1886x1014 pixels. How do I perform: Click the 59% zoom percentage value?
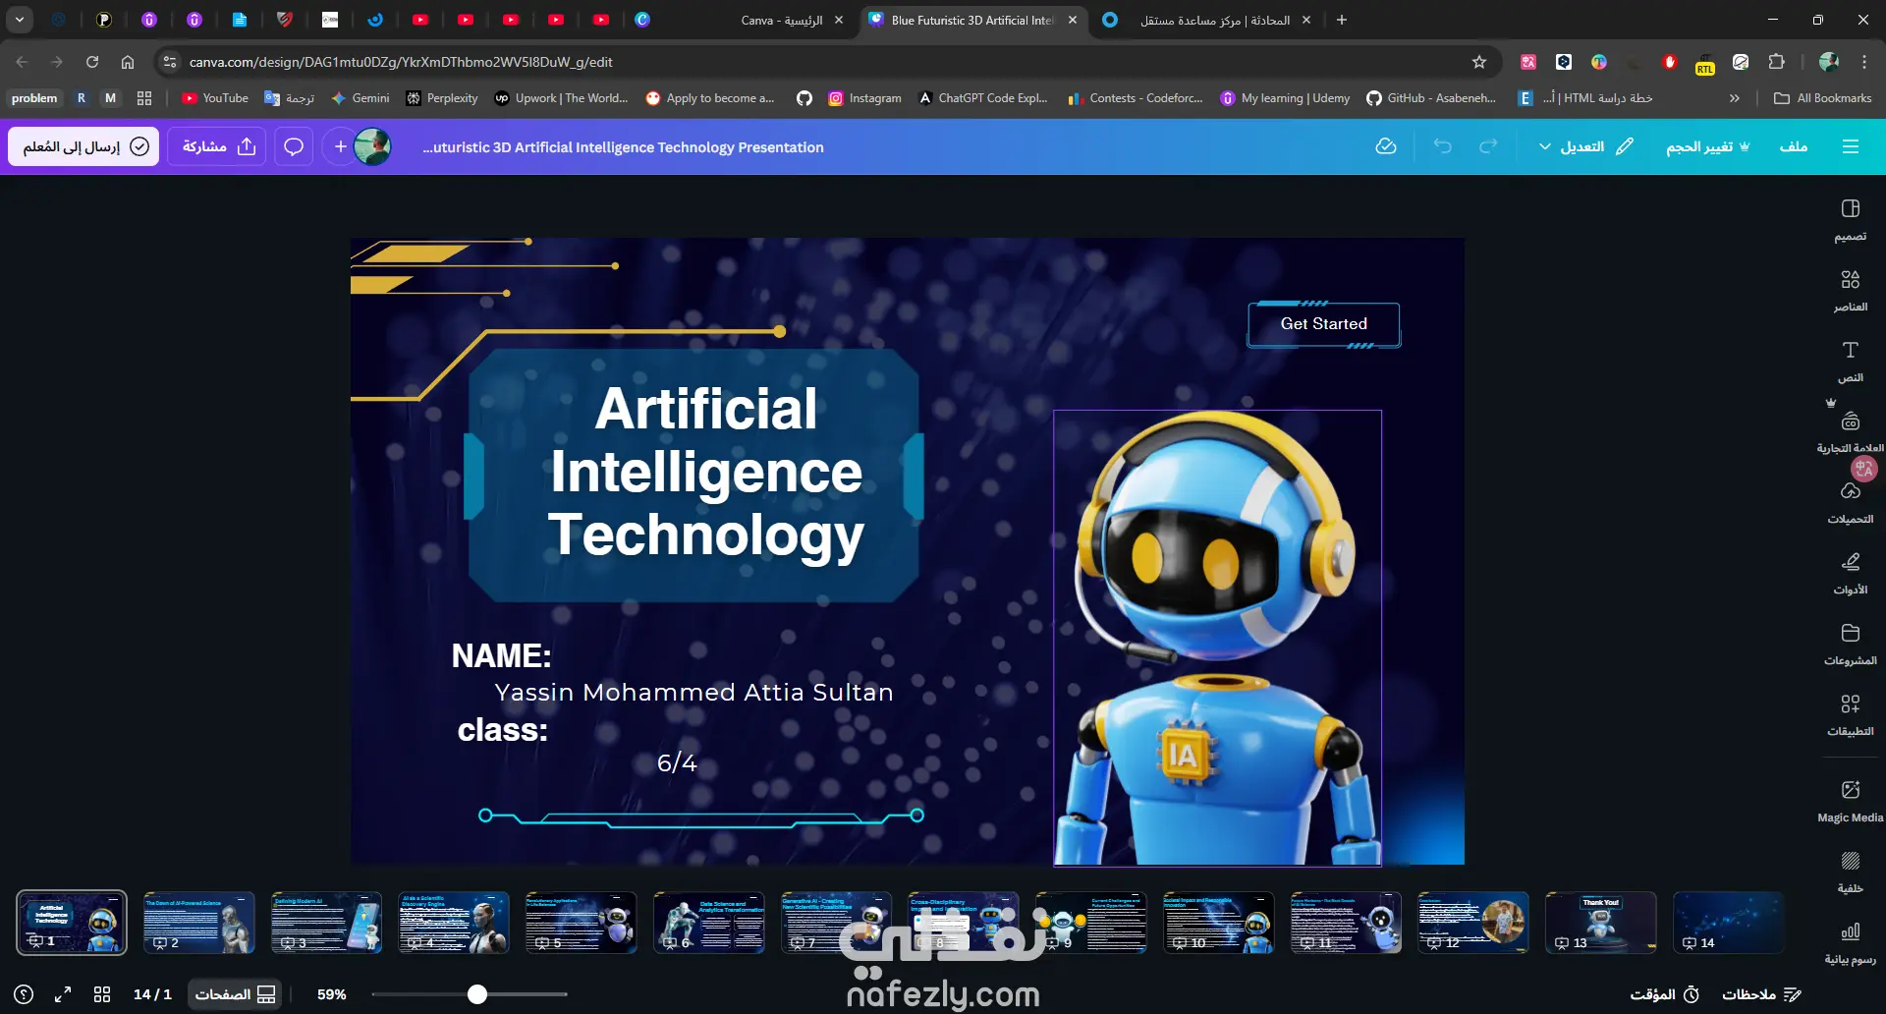click(332, 994)
